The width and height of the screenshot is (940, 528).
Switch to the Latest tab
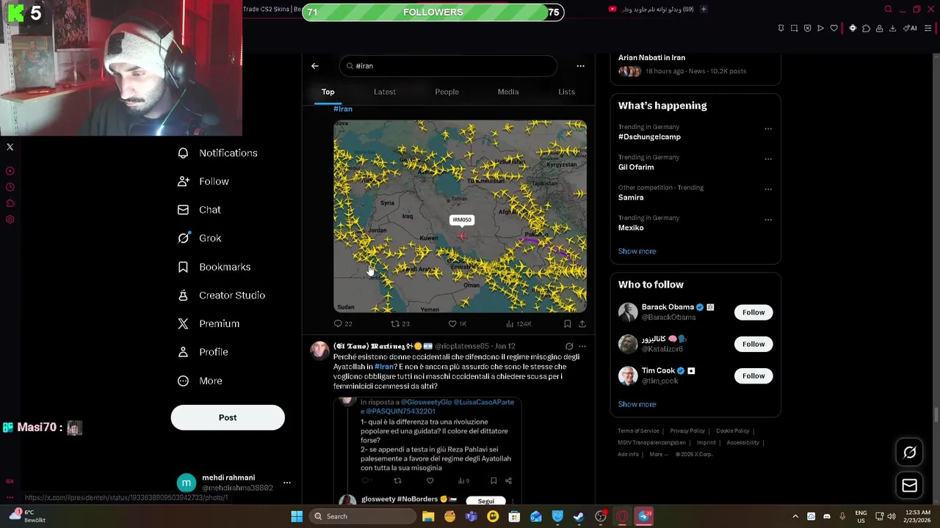coord(385,92)
